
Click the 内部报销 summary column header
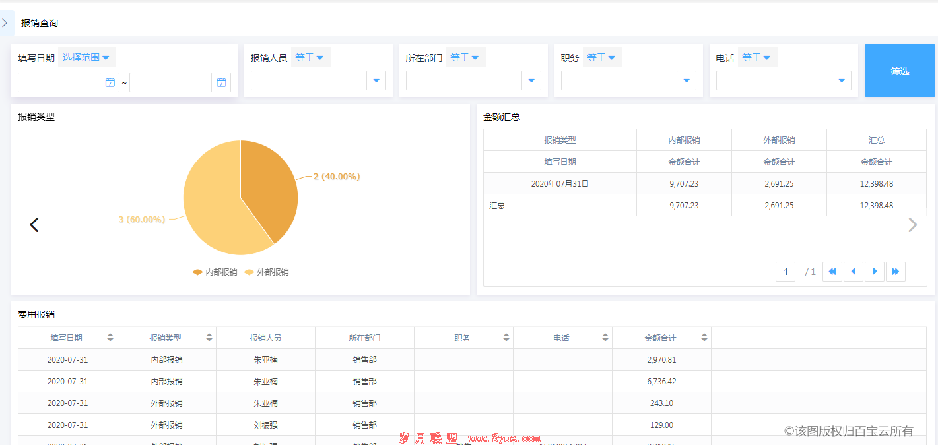(684, 140)
